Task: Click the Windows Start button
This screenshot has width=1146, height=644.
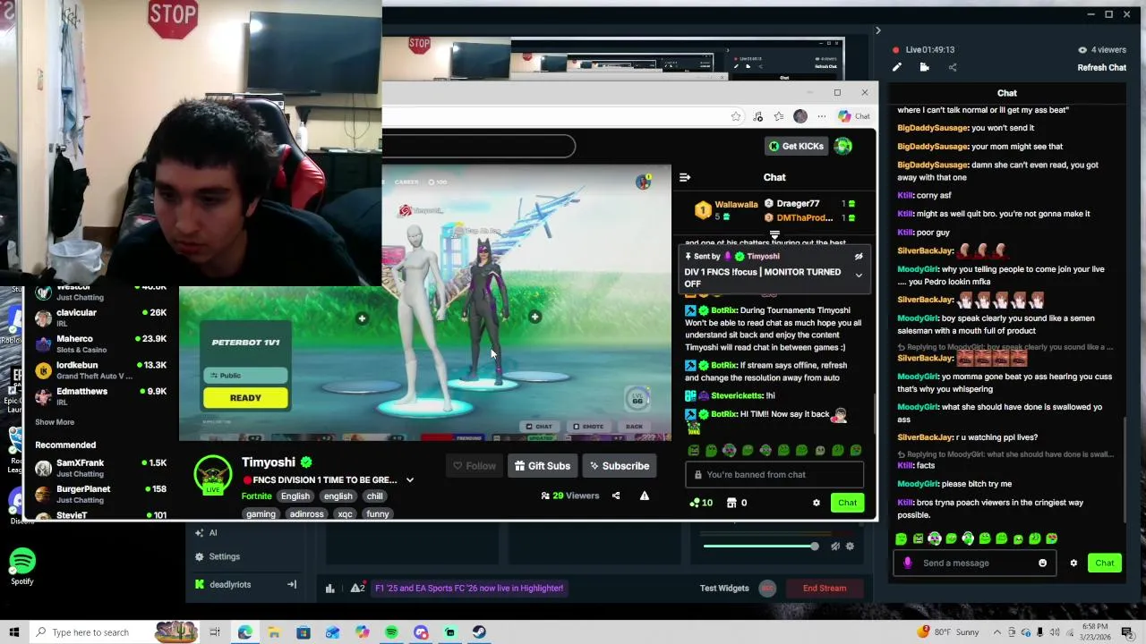Action: (x=14, y=632)
